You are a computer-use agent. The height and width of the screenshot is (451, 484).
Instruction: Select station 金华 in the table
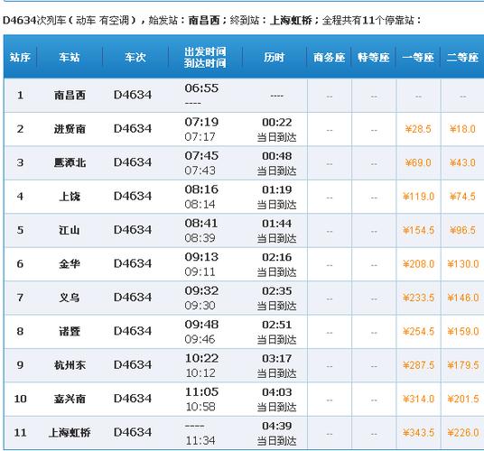pyautogui.click(x=70, y=264)
